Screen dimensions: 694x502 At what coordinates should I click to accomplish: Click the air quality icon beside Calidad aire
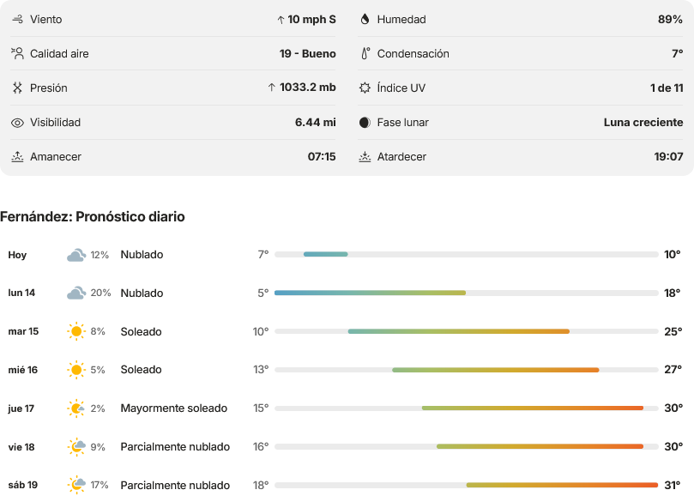tap(17, 53)
